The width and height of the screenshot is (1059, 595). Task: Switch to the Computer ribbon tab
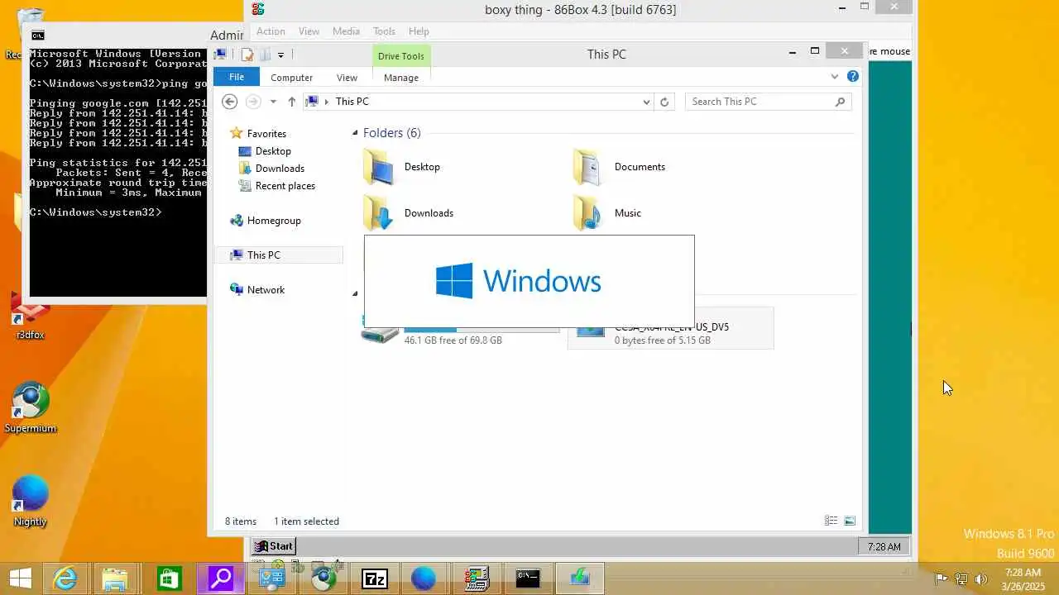tap(291, 78)
